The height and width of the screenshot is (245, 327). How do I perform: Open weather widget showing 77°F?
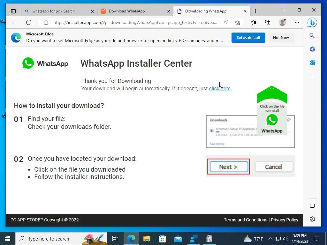coord(253,239)
